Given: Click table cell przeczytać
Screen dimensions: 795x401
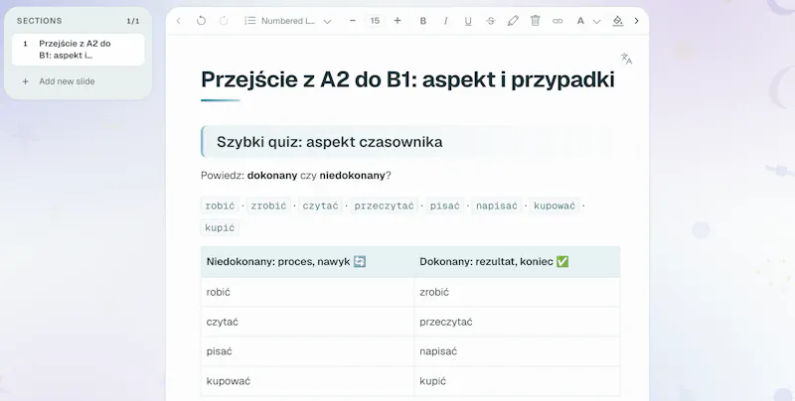Looking at the screenshot, I should pos(517,322).
